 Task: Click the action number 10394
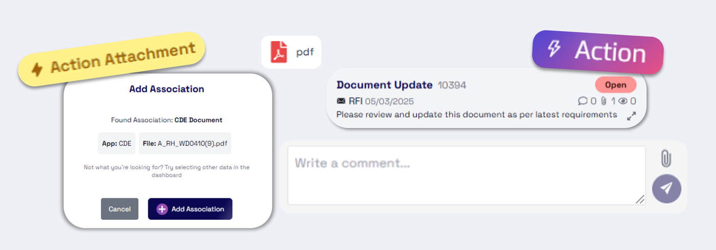point(452,85)
